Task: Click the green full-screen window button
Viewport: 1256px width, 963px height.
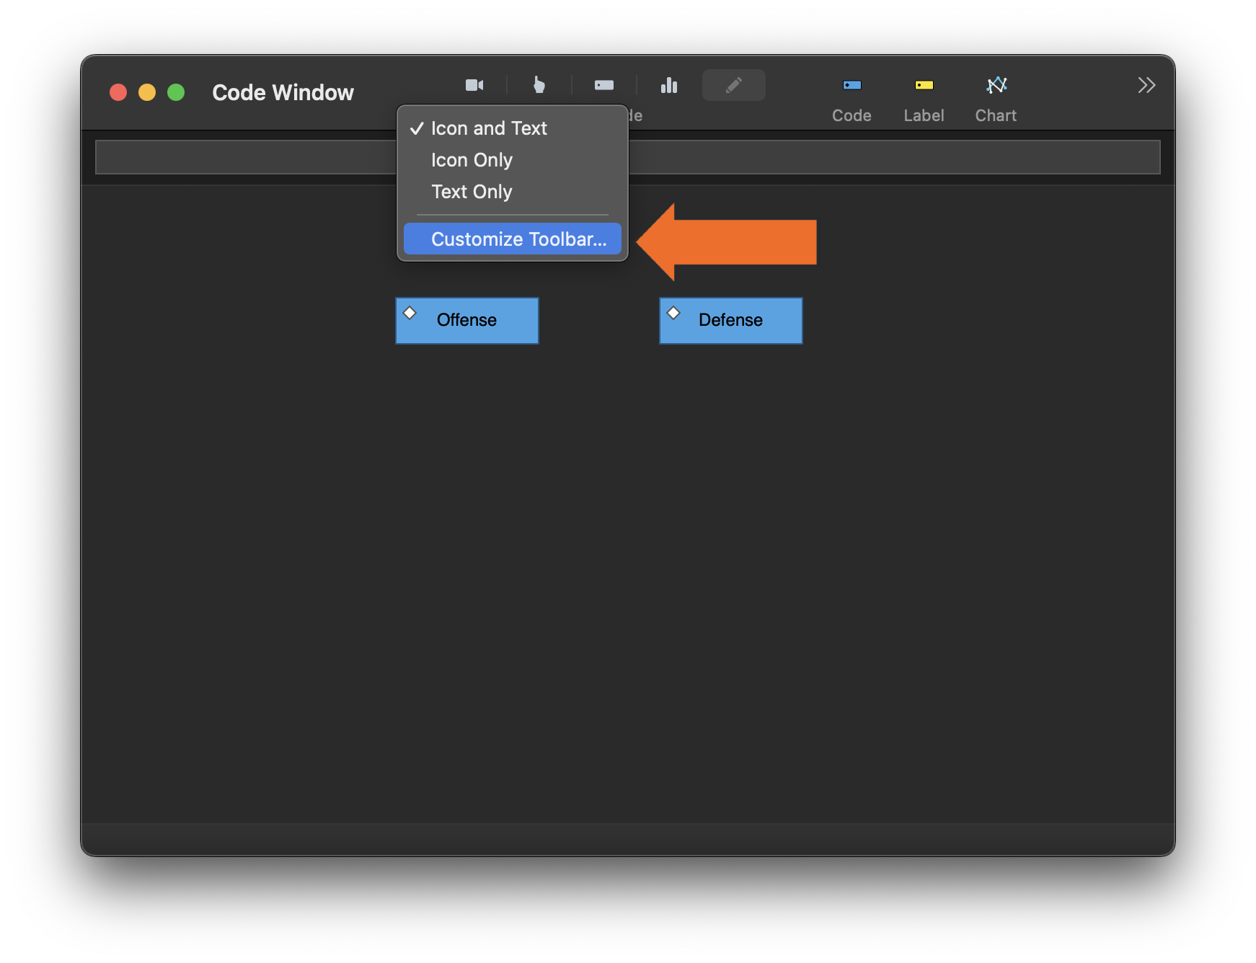Action: 176,93
